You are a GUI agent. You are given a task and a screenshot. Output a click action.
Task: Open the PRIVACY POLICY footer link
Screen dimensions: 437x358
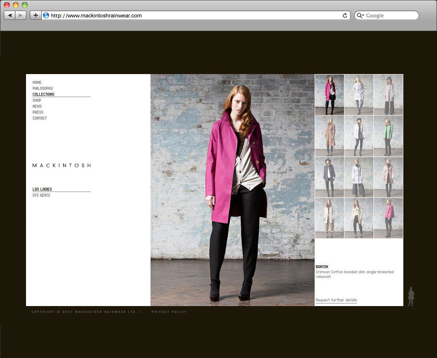[169, 312]
